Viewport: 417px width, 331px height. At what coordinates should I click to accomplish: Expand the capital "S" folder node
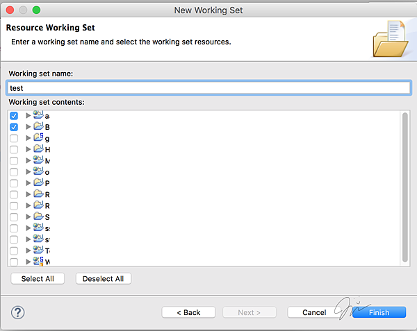pos(28,217)
